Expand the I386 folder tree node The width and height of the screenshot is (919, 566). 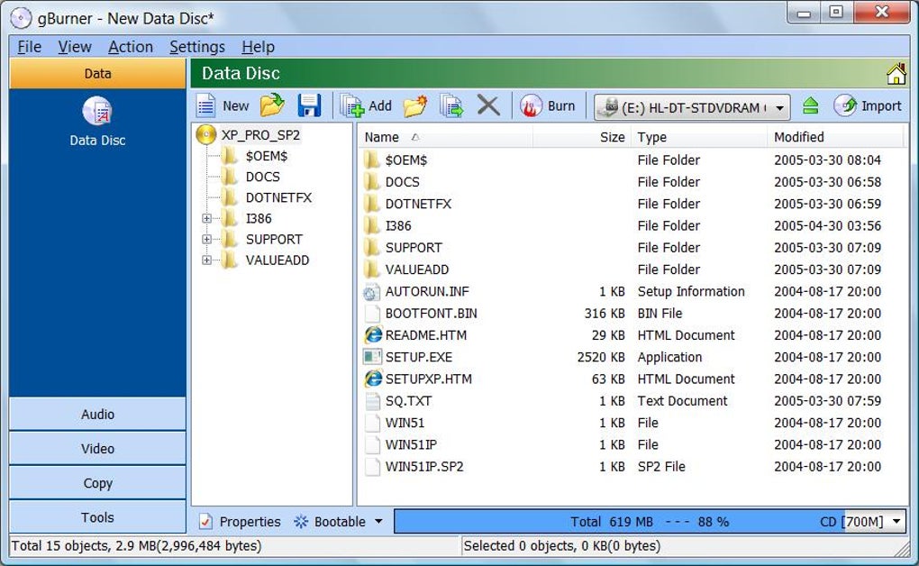[x=206, y=218]
